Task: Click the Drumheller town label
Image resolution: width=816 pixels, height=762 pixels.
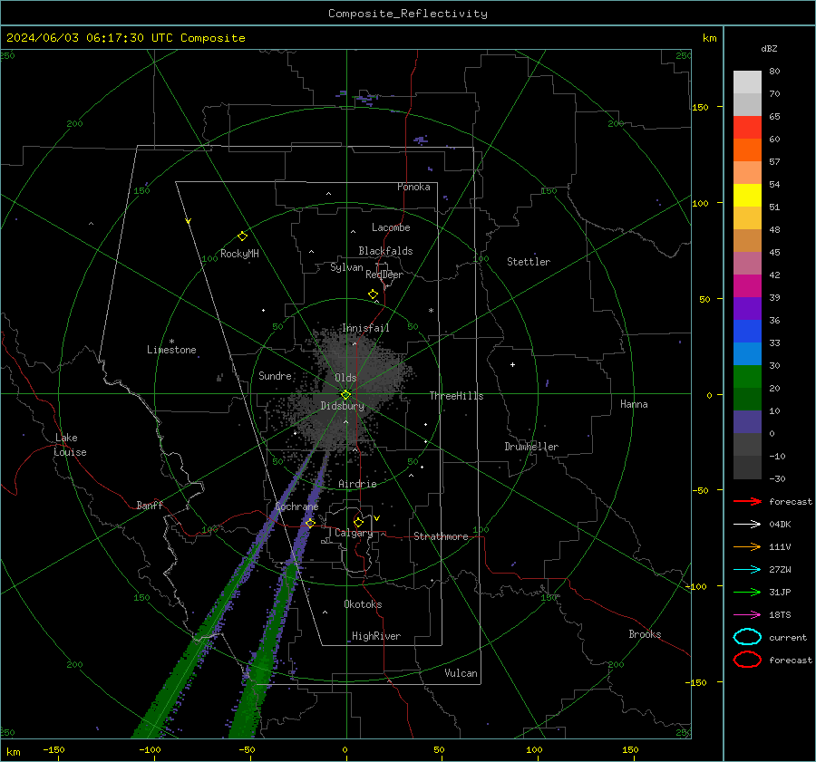Action: click(x=531, y=447)
